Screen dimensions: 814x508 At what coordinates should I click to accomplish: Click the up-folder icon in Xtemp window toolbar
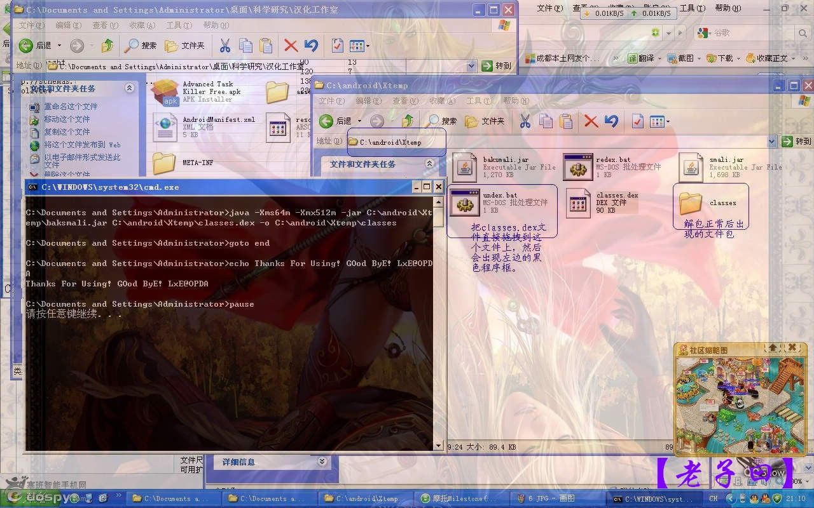point(408,121)
